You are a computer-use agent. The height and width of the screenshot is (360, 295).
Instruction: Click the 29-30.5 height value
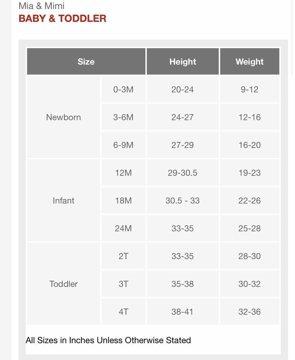coord(182,172)
